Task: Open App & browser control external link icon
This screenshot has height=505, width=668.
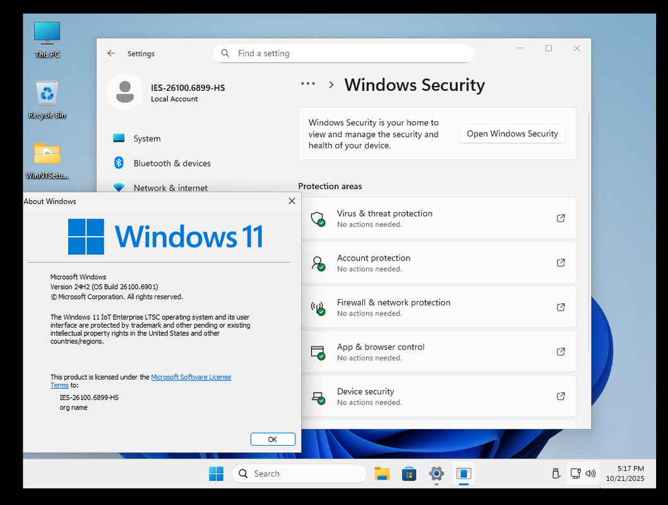Action: [x=561, y=352]
